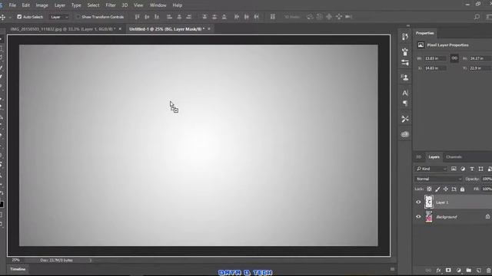Image resolution: width=492 pixels, height=276 pixels.
Task: Open the search icon in options bar
Action: point(477,17)
